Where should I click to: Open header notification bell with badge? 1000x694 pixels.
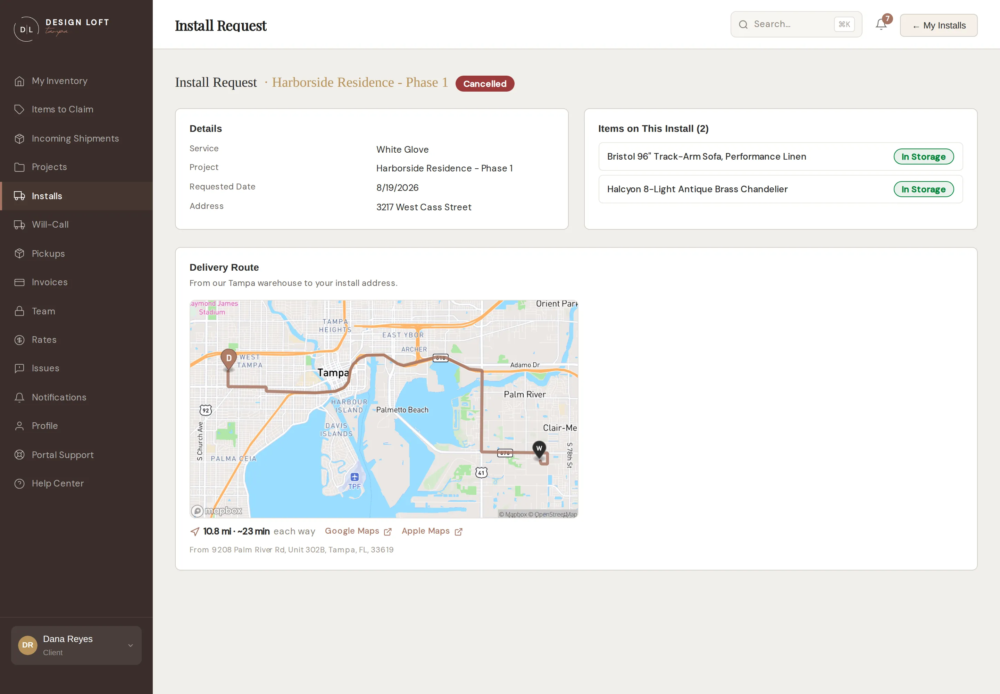coord(881,24)
